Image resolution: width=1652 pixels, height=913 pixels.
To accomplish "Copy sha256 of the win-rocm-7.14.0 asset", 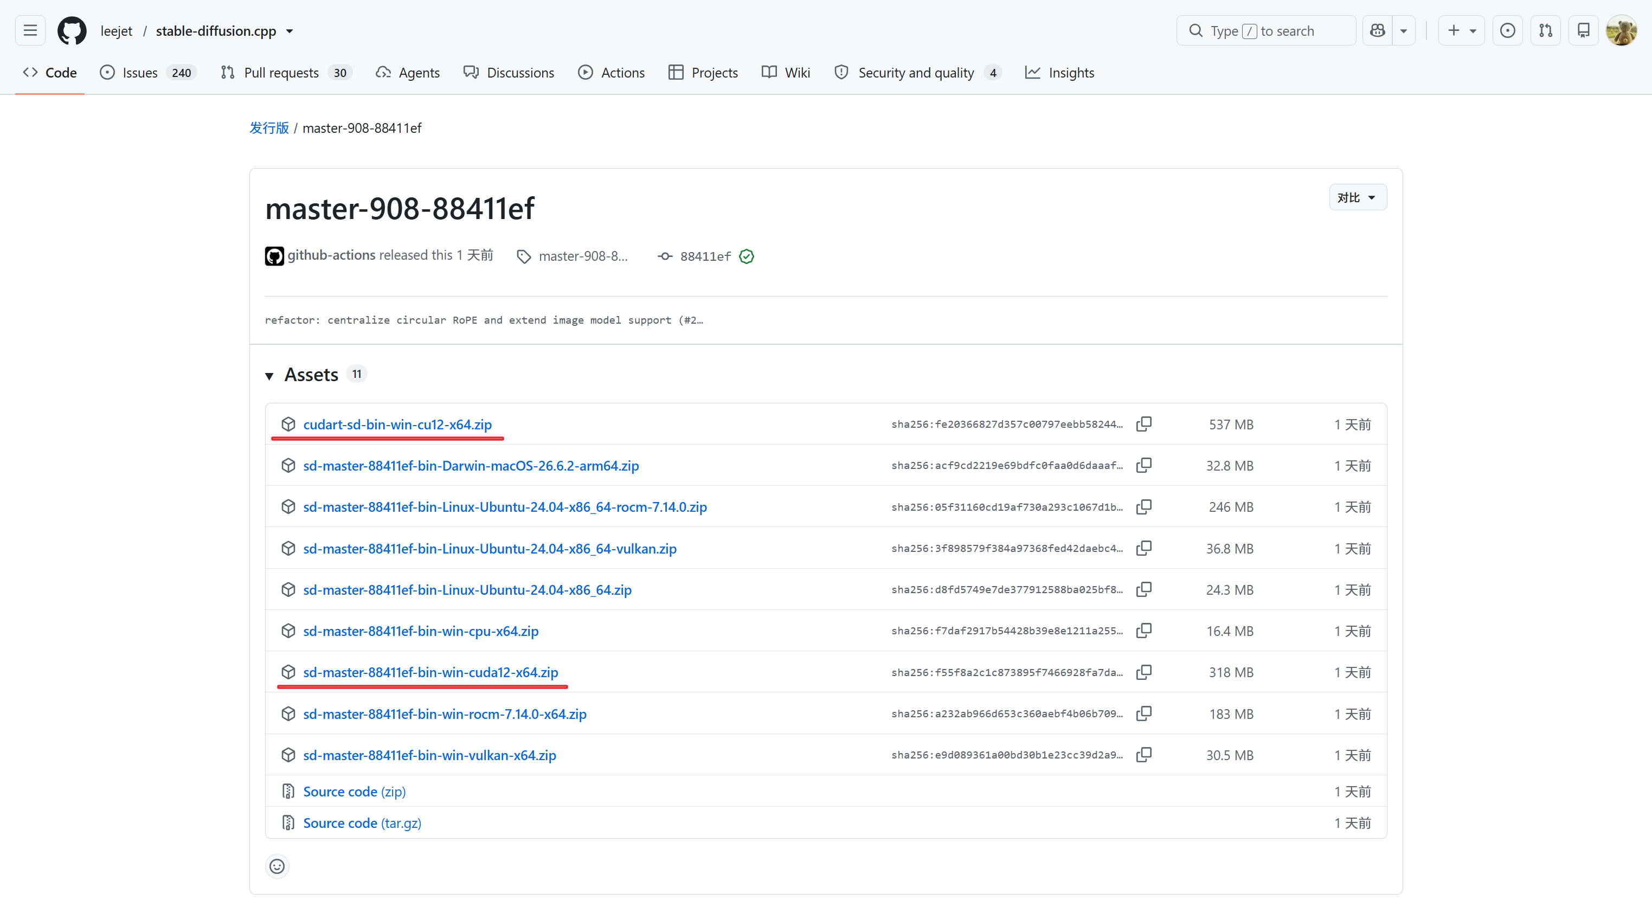I will pyautogui.click(x=1144, y=713).
